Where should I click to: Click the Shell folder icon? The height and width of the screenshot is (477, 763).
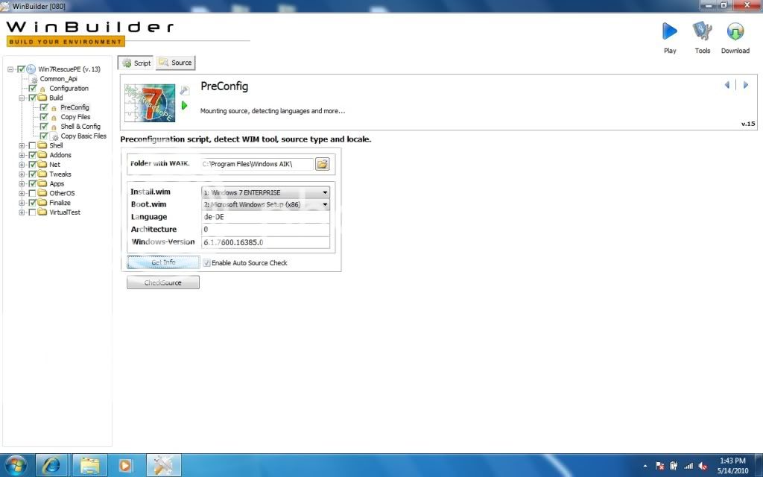(x=42, y=145)
